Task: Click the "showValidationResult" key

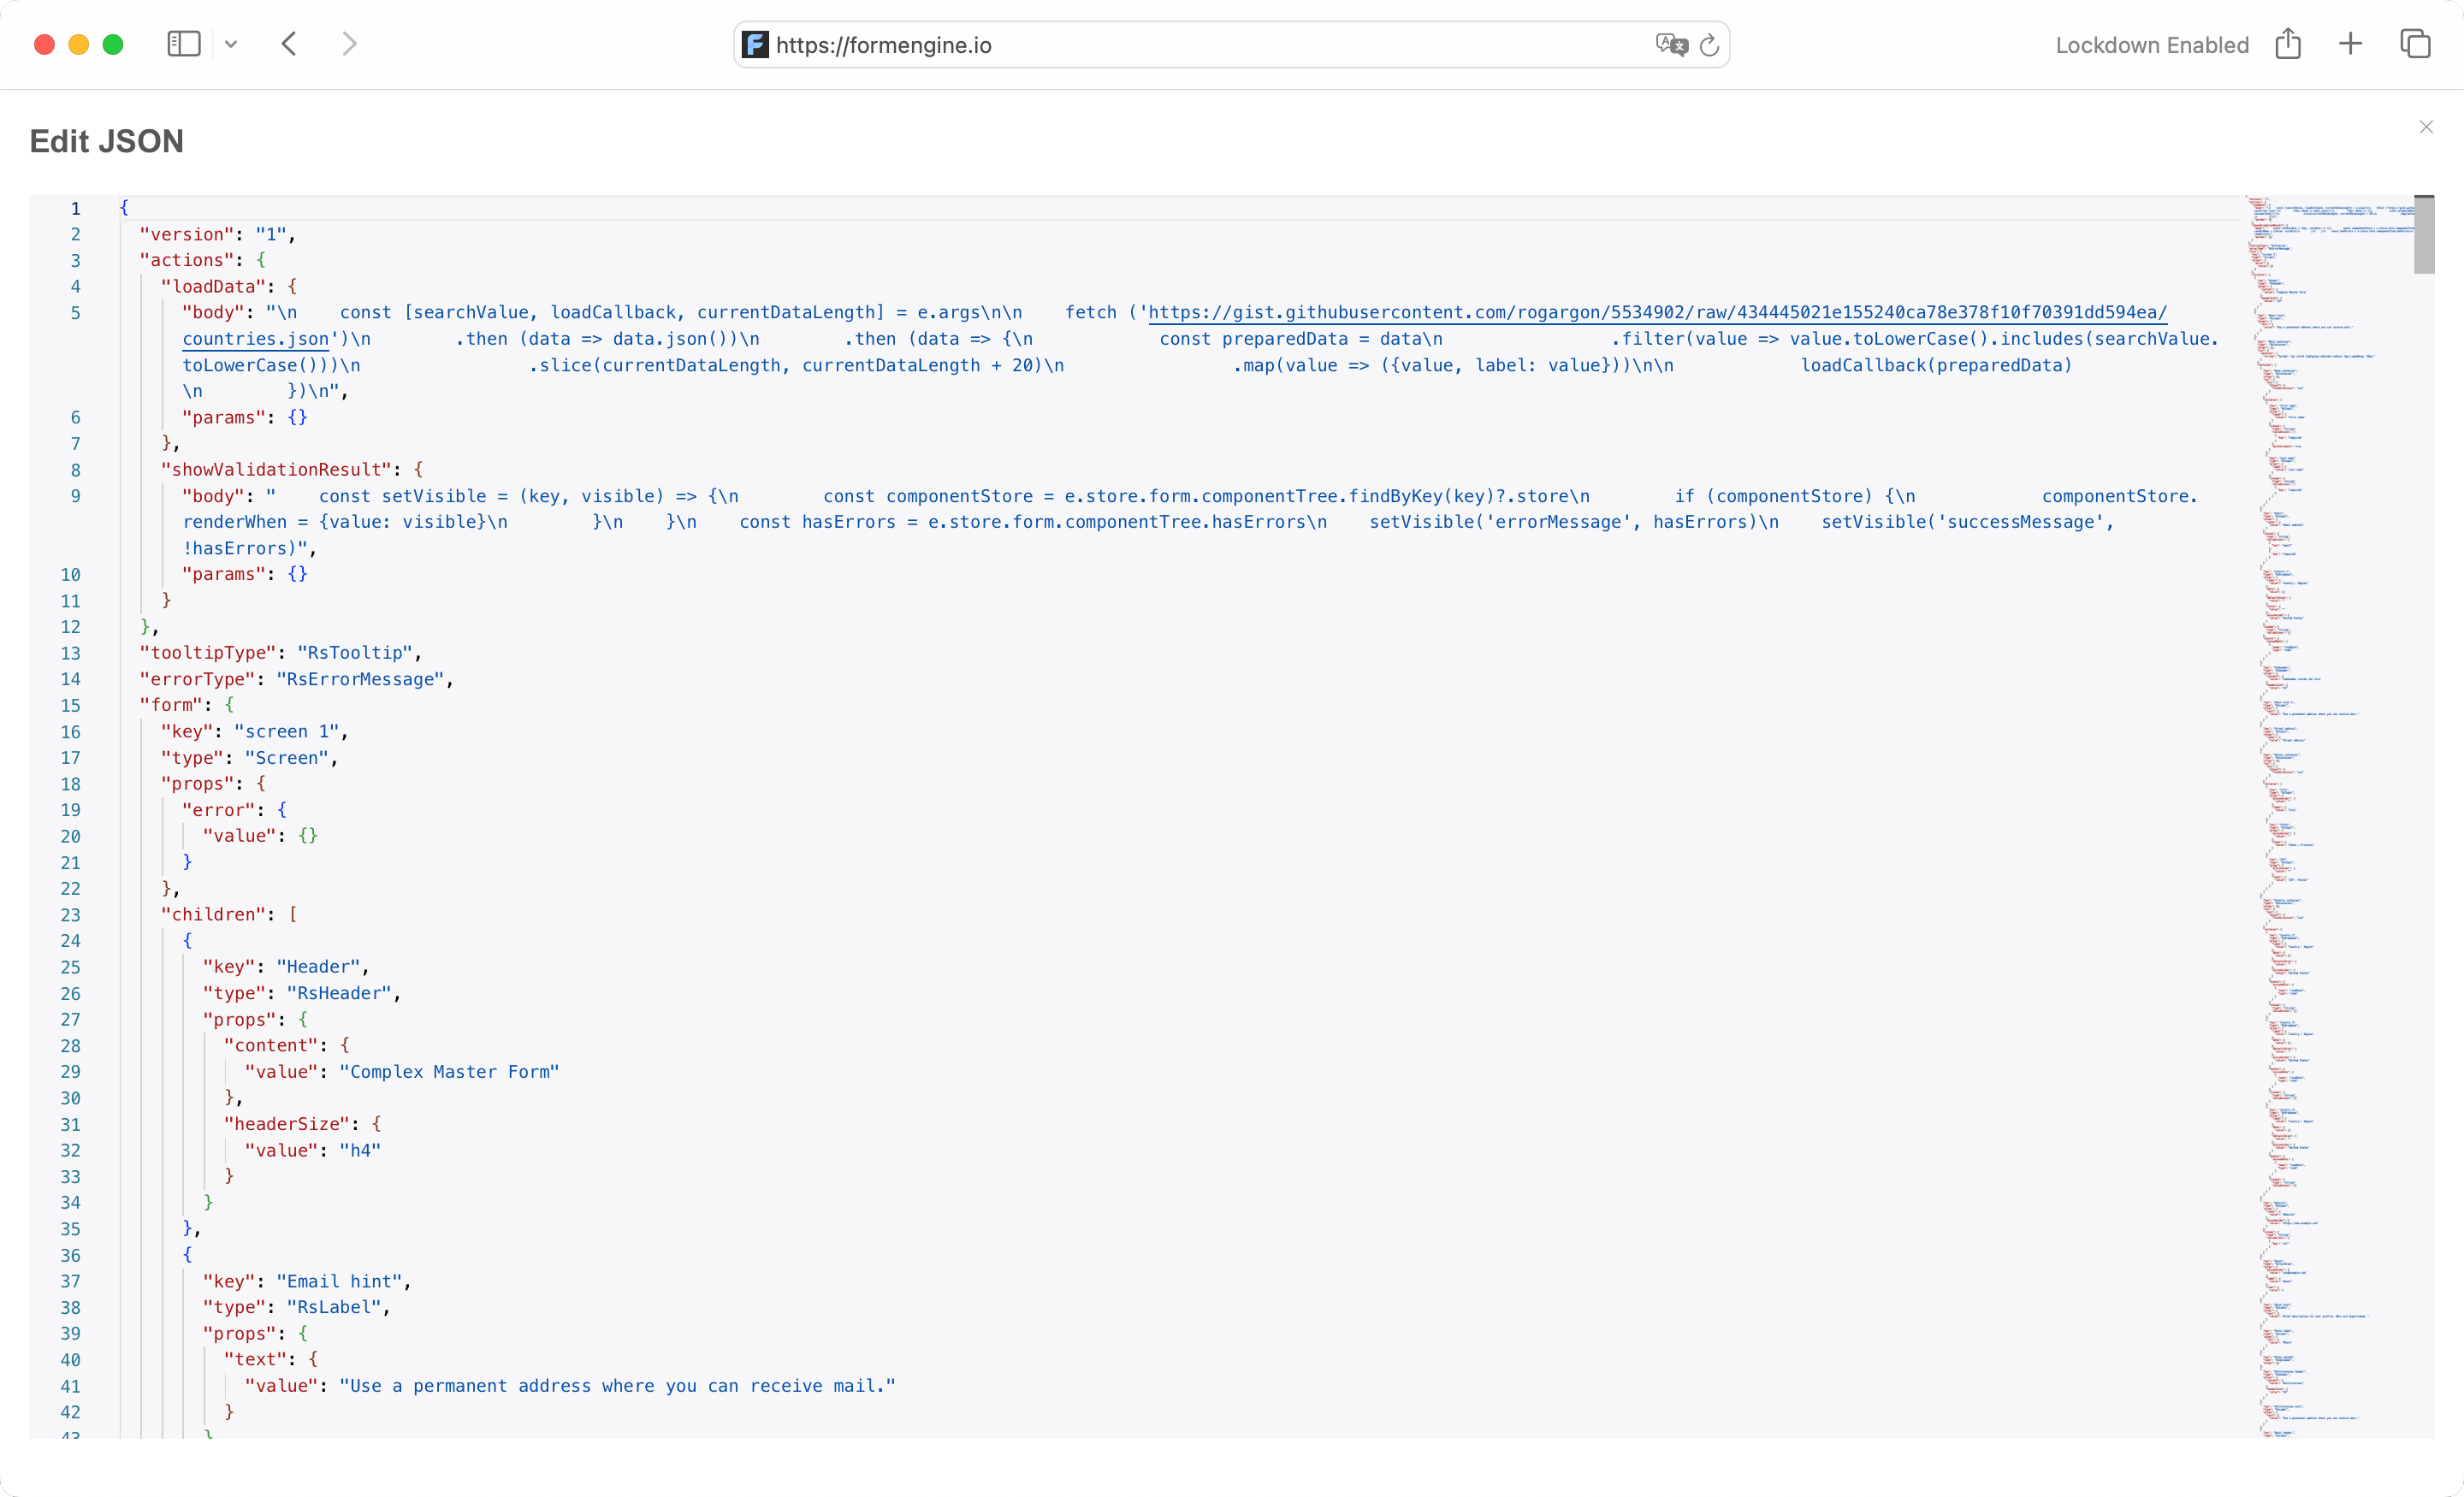Action: click(x=276, y=469)
